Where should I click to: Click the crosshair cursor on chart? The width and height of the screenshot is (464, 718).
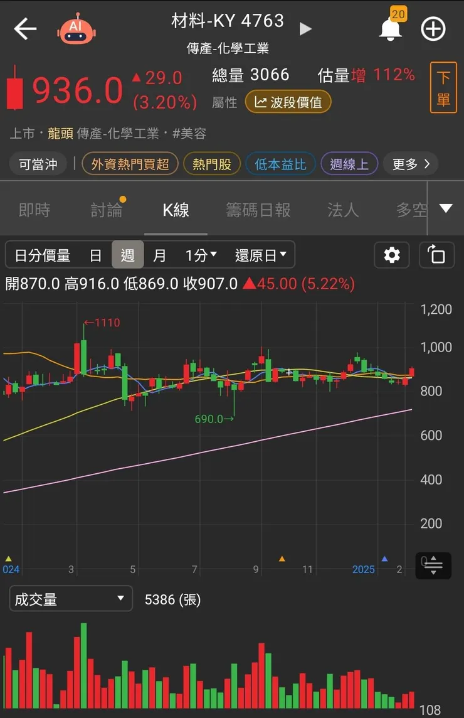pyautogui.click(x=288, y=372)
